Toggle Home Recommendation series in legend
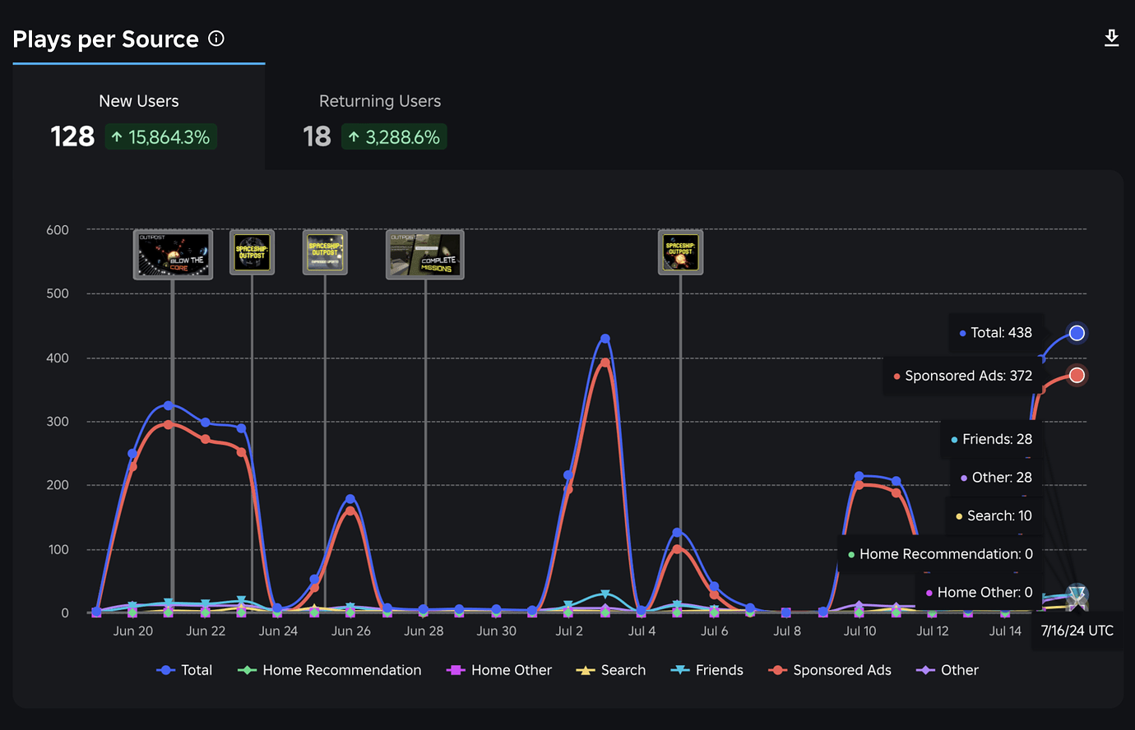The width and height of the screenshot is (1135, 730). (330, 670)
